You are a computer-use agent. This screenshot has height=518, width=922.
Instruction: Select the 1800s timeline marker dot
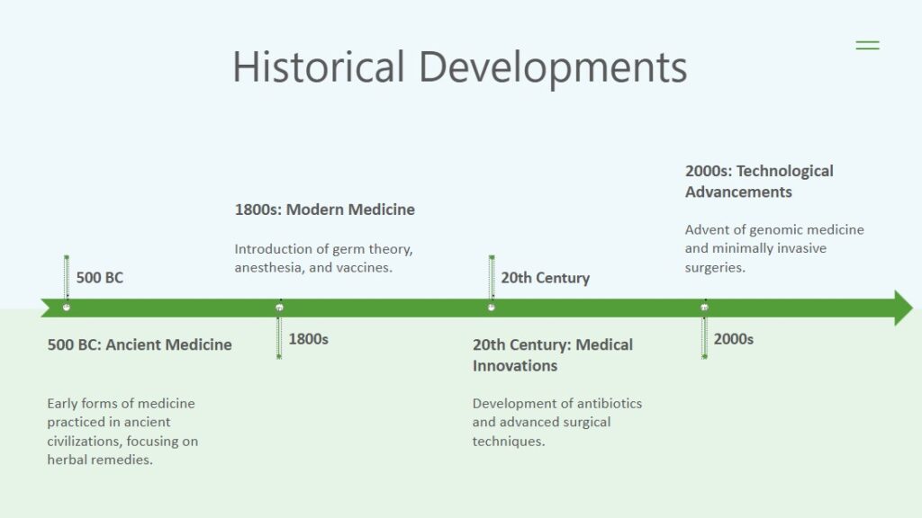[x=279, y=308]
